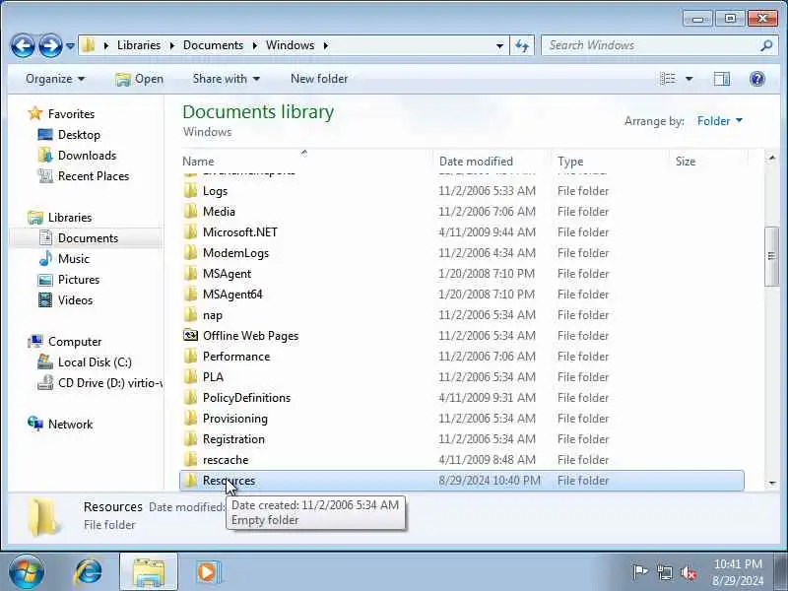Open Help with the question mark icon

pyautogui.click(x=756, y=79)
